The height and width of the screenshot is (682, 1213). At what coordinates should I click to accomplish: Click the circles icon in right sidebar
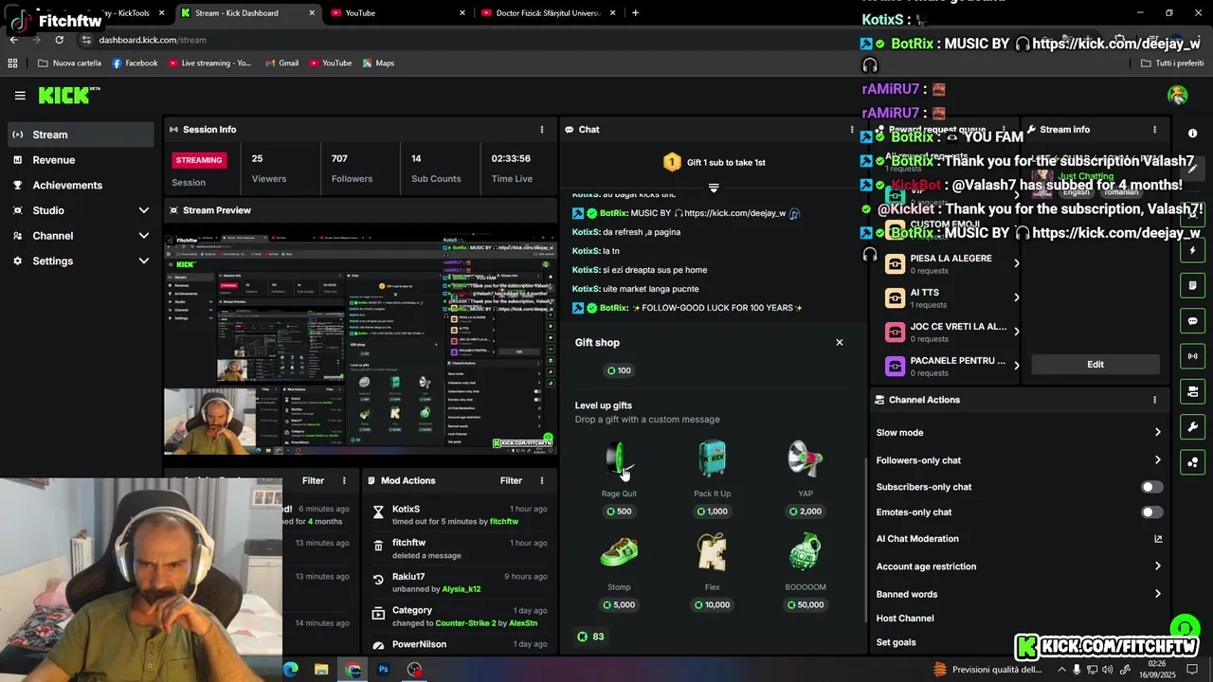1193,462
